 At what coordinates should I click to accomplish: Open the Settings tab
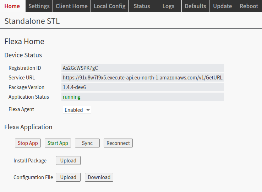pyautogui.click(x=39, y=6)
